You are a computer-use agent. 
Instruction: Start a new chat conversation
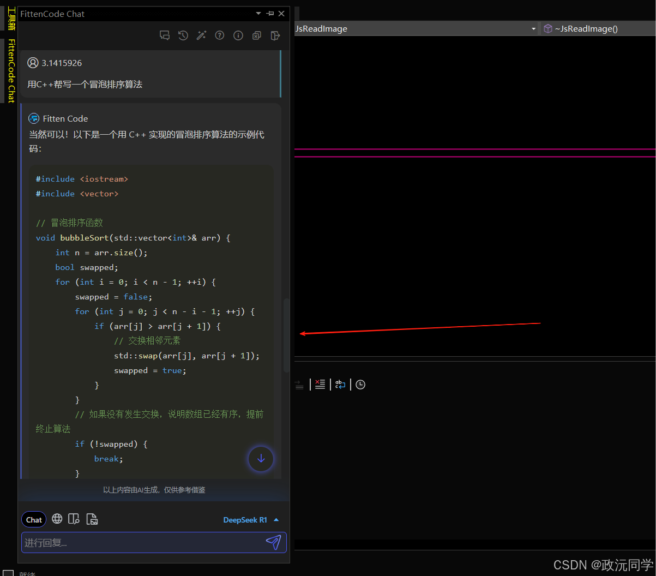[165, 35]
